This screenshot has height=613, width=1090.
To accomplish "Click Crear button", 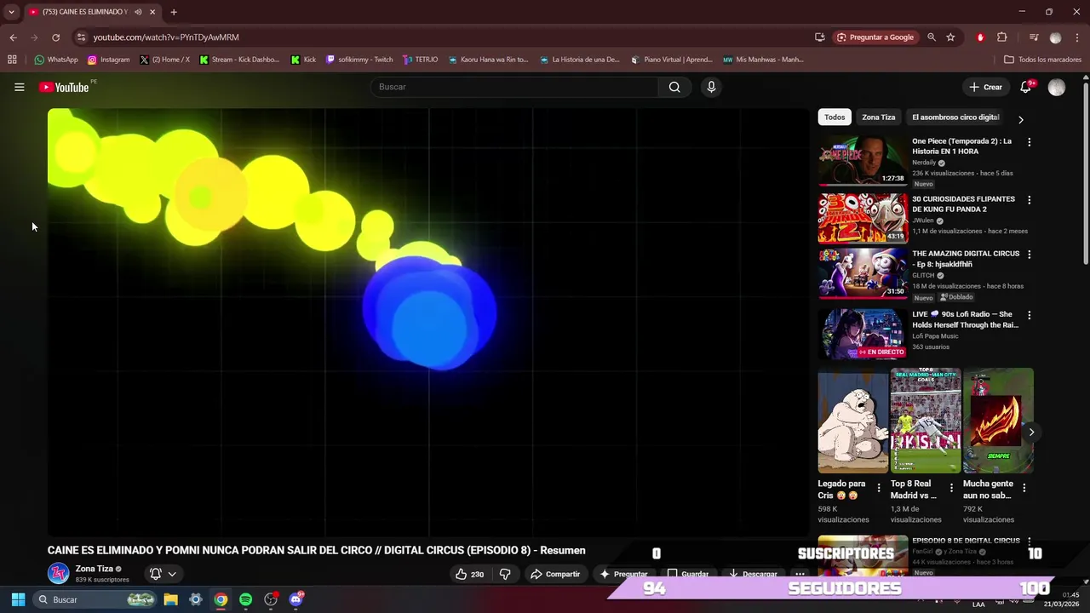I will point(985,87).
